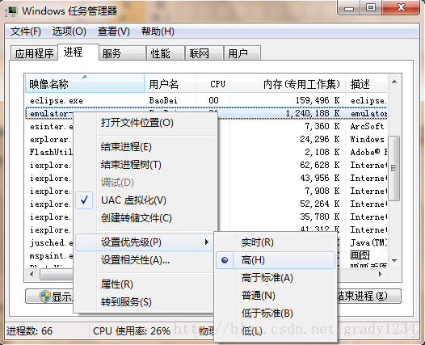Click the CPU 使用率: 26% status entry
Screen dimensions: 425x345
pyautogui.click(x=132, y=331)
